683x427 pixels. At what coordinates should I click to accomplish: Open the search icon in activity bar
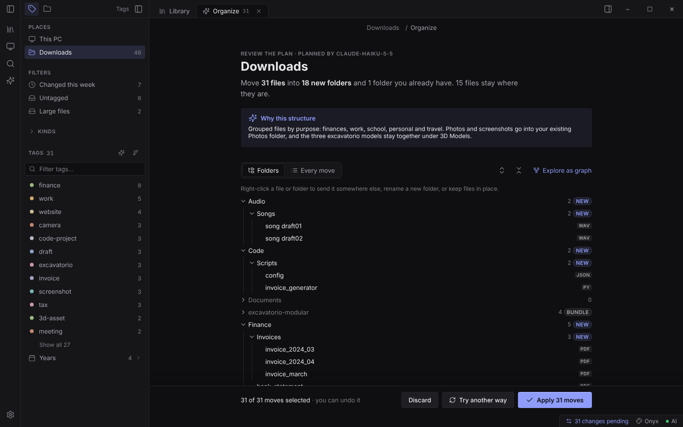point(10,64)
